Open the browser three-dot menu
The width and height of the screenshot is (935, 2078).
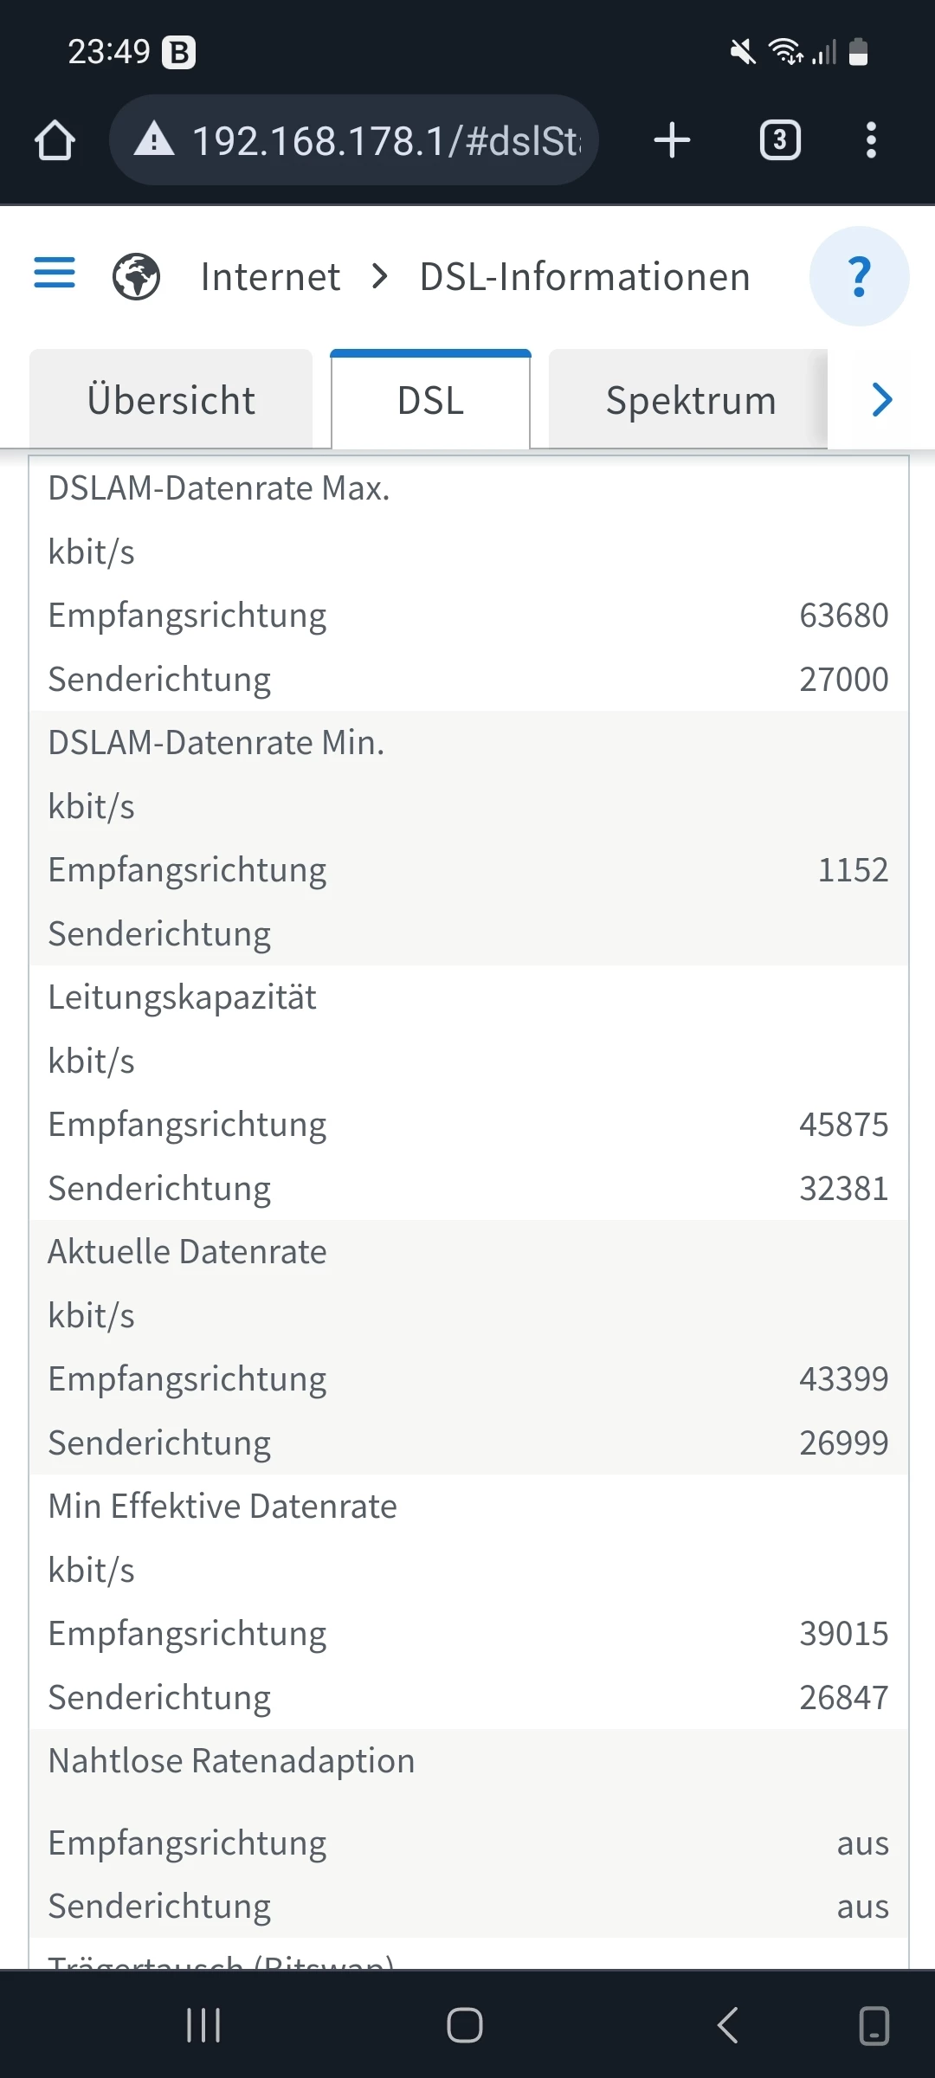pos(871,140)
